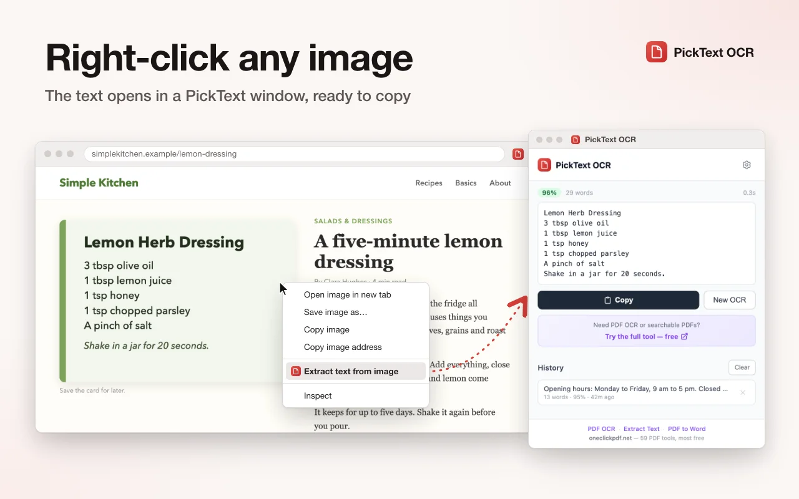Open the Try the full tool — free link
The width and height of the screenshot is (799, 499).
[x=647, y=337]
